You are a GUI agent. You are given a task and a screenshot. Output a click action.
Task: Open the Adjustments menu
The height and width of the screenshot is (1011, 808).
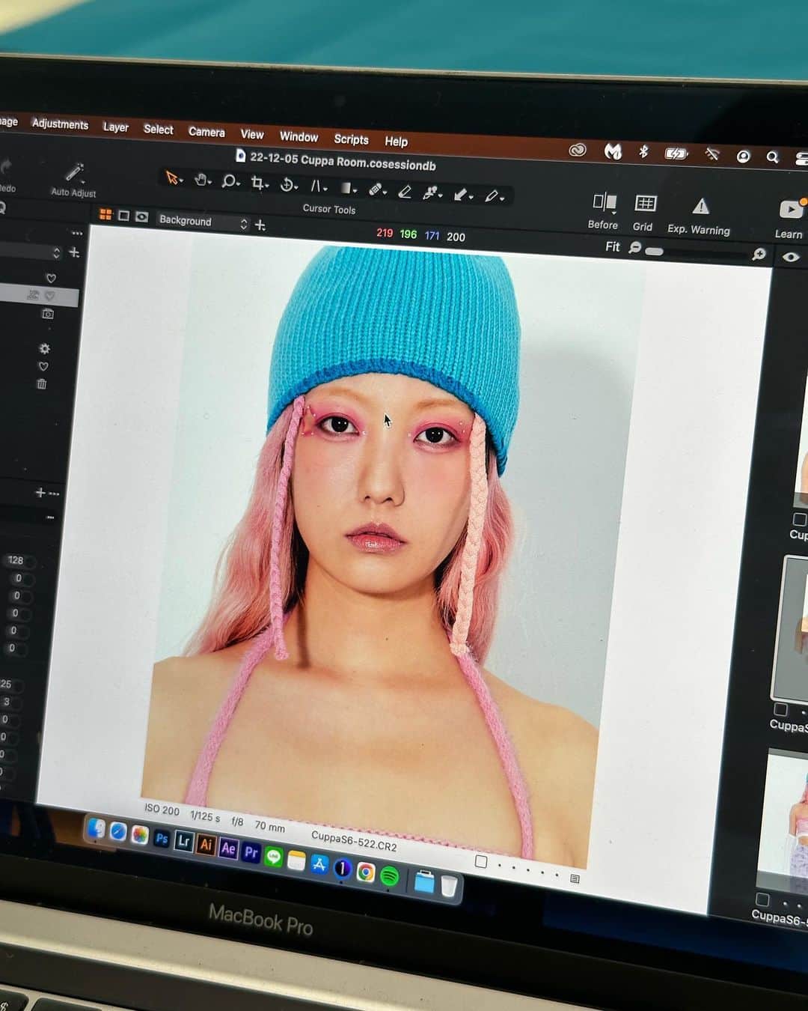coord(60,124)
